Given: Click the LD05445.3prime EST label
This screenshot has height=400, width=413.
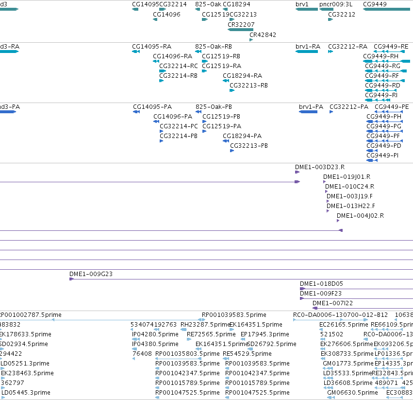Looking at the screenshot, I should point(26,393).
